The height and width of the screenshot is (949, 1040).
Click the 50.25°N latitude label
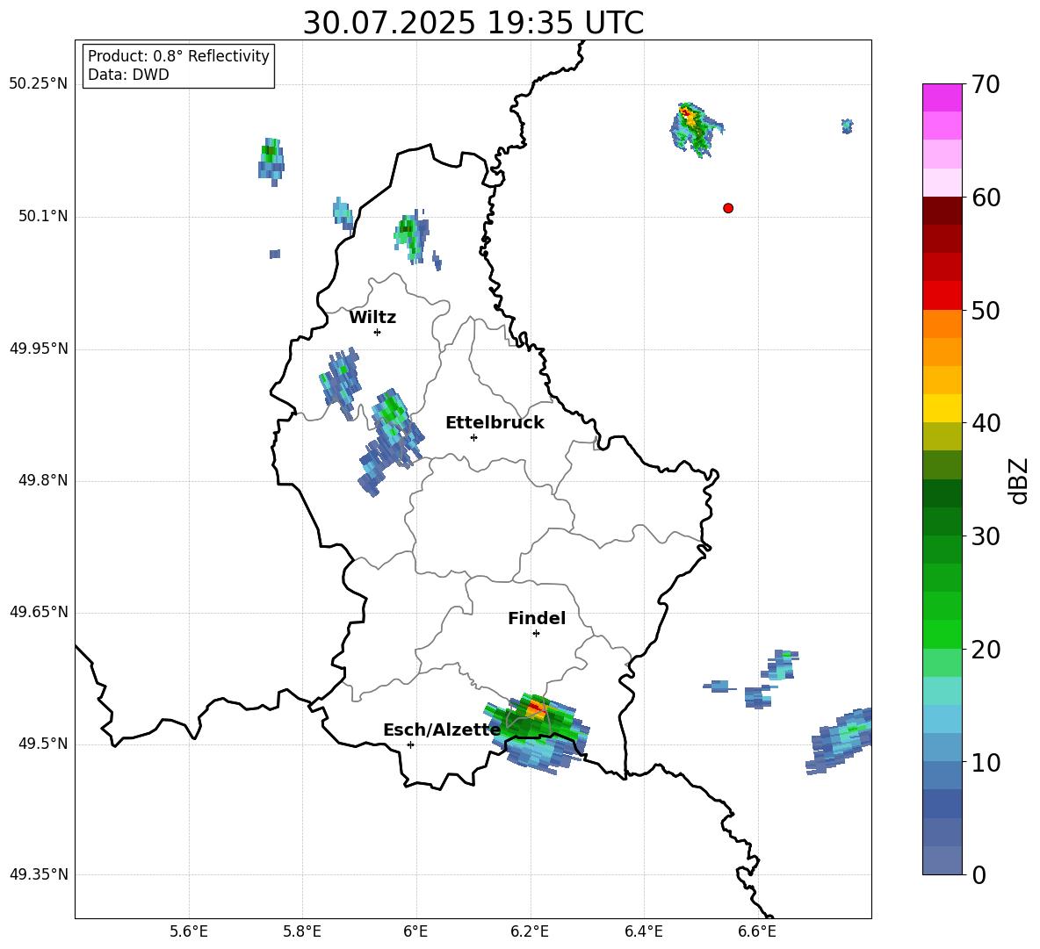click(39, 84)
